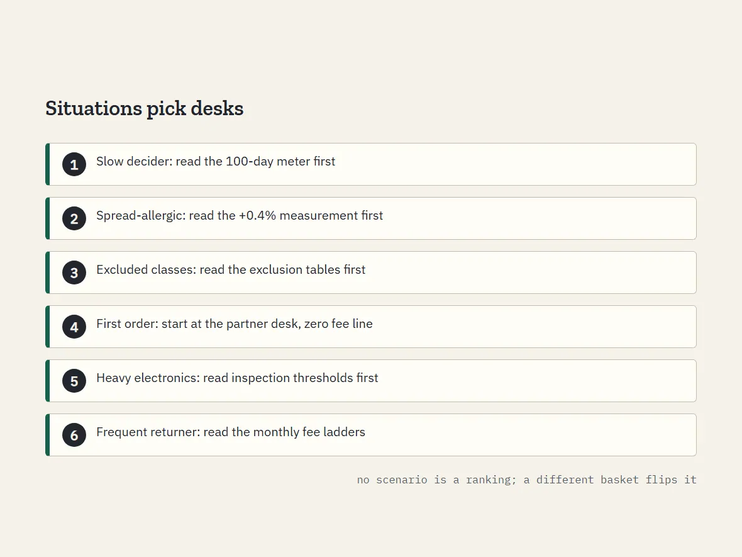Click green accent bar of Frequent returner card

click(47, 435)
